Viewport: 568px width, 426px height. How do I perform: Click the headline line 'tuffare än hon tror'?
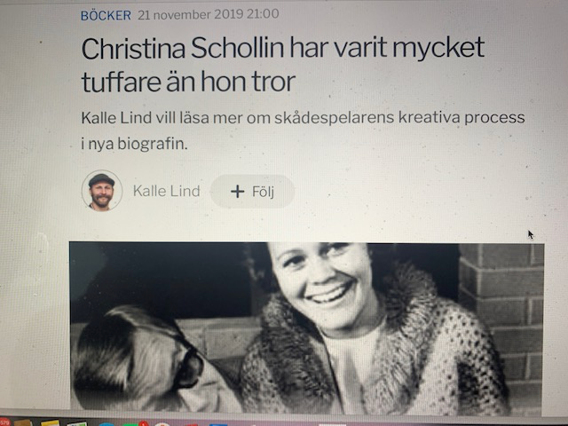pyautogui.click(x=188, y=82)
